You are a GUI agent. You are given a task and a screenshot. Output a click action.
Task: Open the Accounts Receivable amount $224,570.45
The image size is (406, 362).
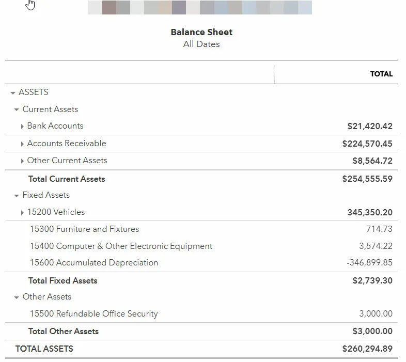tap(367, 144)
